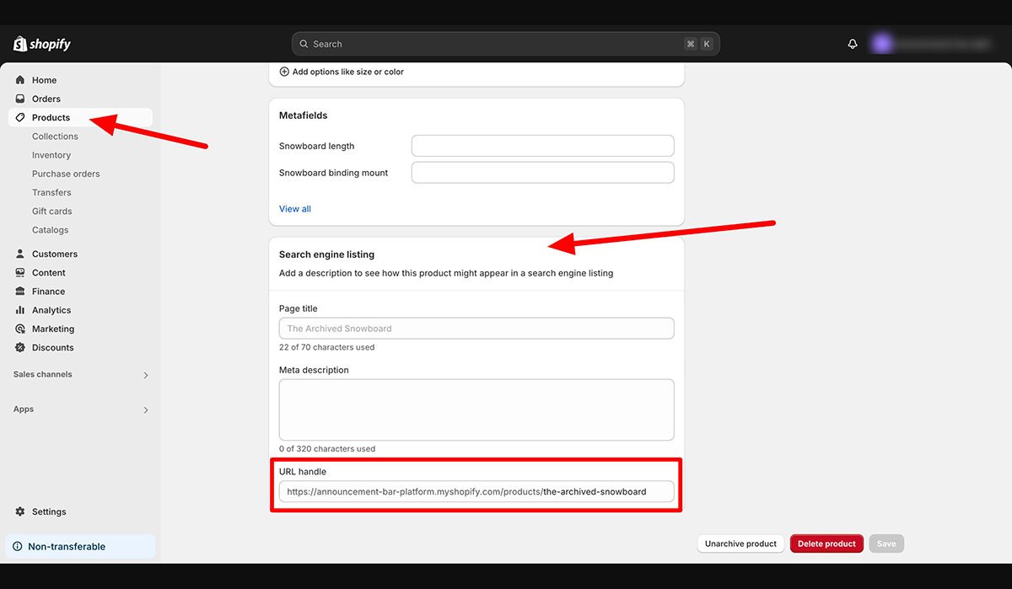Click the Unarchive product button
The height and width of the screenshot is (589, 1012).
click(740, 543)
